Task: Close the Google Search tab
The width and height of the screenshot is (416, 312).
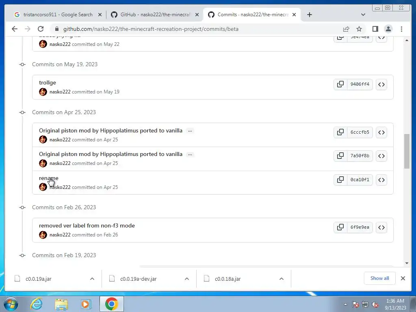Action: click(x=100, y=15)
